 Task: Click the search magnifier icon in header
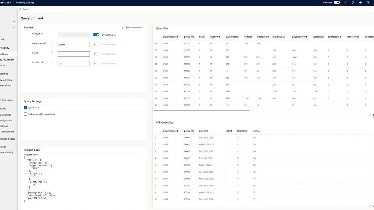pos(345,3)
